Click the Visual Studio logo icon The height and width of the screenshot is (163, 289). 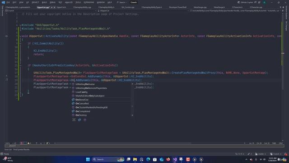3,2
